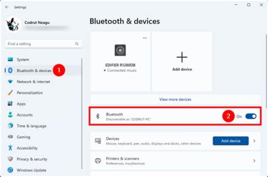Screen dimensions: 268x177
Task: Expand the Devices row chevron
Action: click(255, 141)
